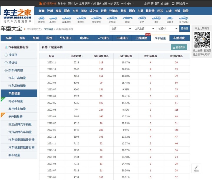
Task: Open the 上汽名爵 manufacturer dropdown
Action: point(145,29)
